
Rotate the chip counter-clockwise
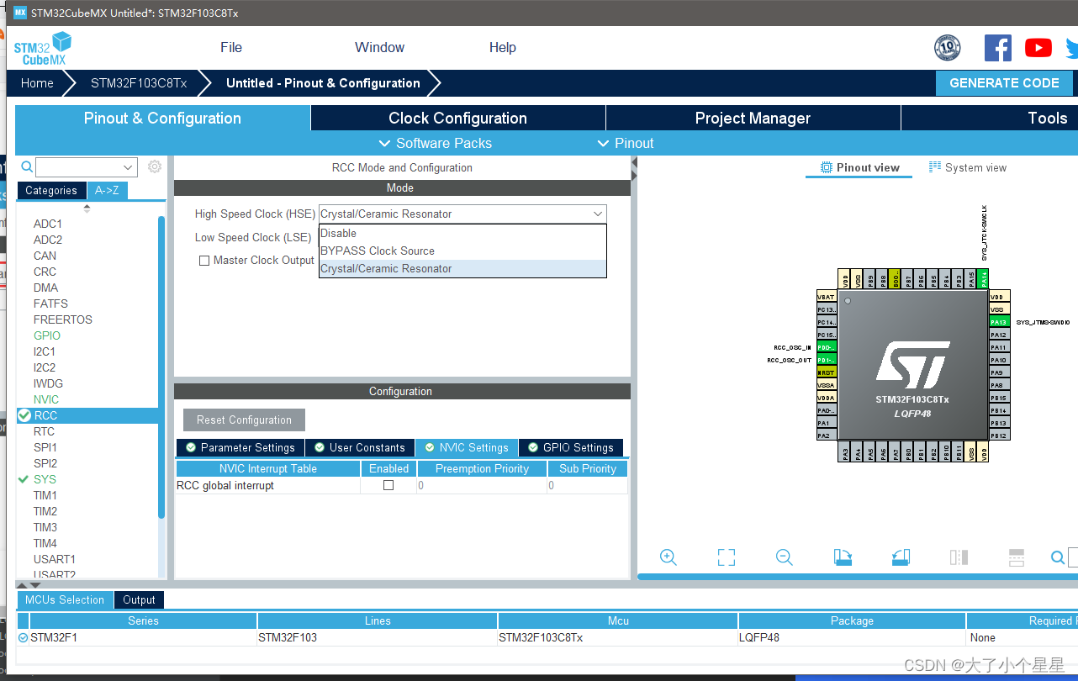(901, 557)
